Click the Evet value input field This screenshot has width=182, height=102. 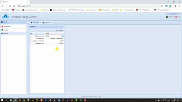point(53,36)
